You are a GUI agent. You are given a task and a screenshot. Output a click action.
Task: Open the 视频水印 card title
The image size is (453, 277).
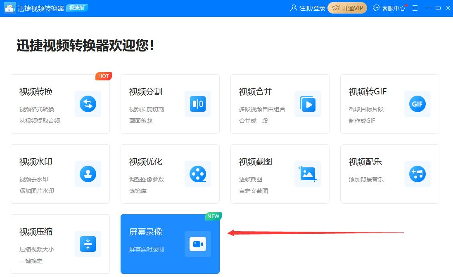coord(36,162)
